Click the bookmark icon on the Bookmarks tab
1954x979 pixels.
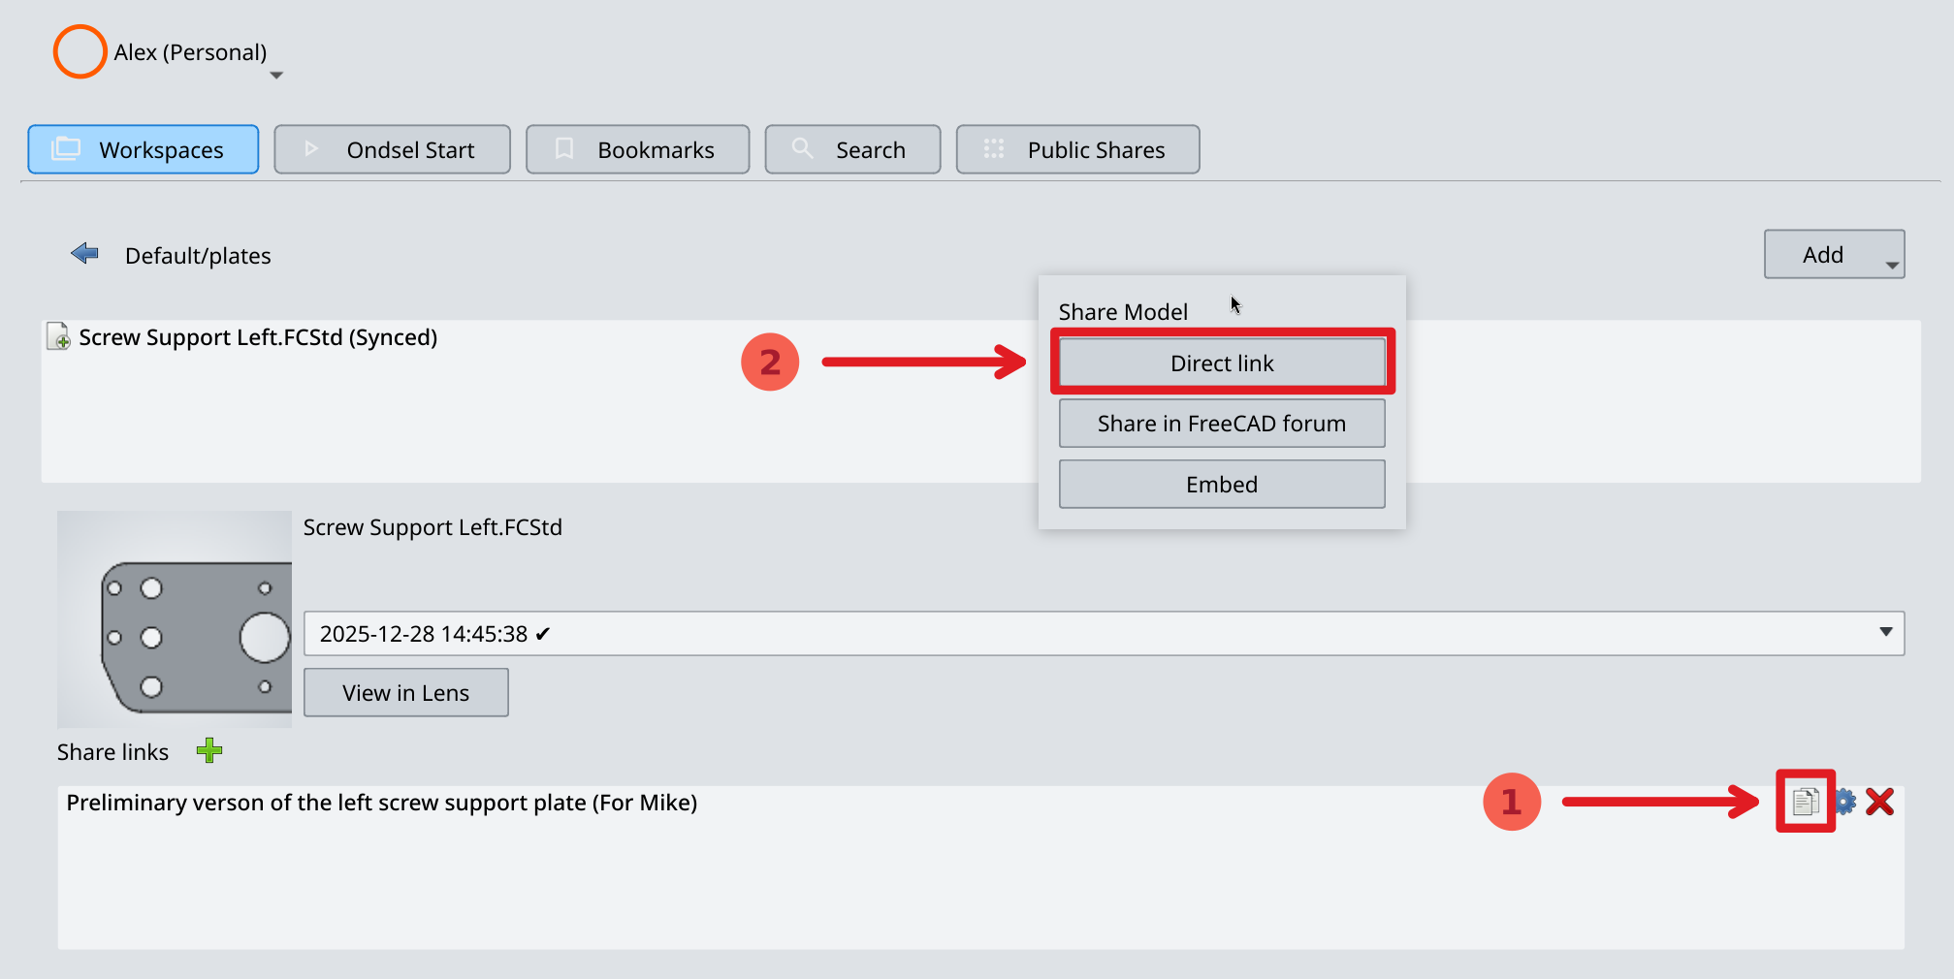564,148
